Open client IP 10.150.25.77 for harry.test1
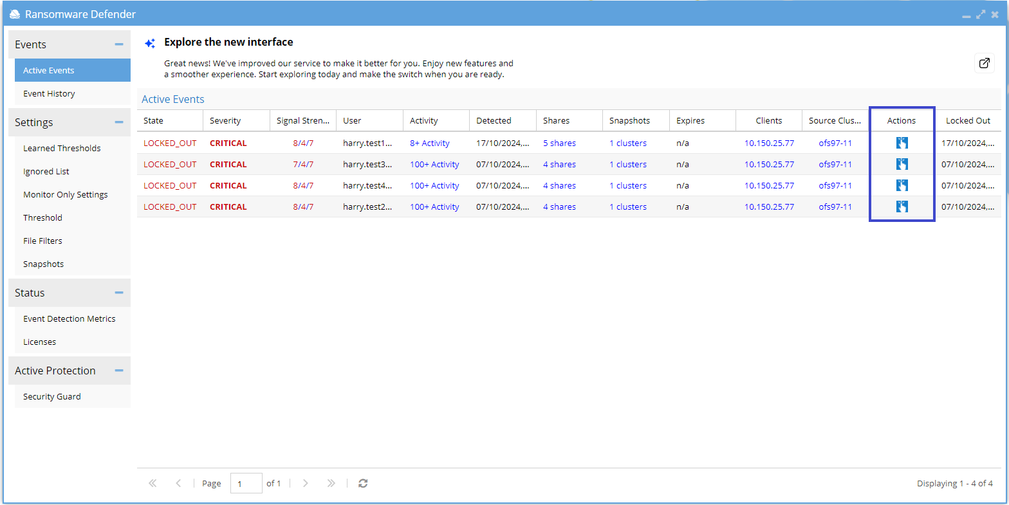The image size is (1009, 505). [x=769, y=143]
